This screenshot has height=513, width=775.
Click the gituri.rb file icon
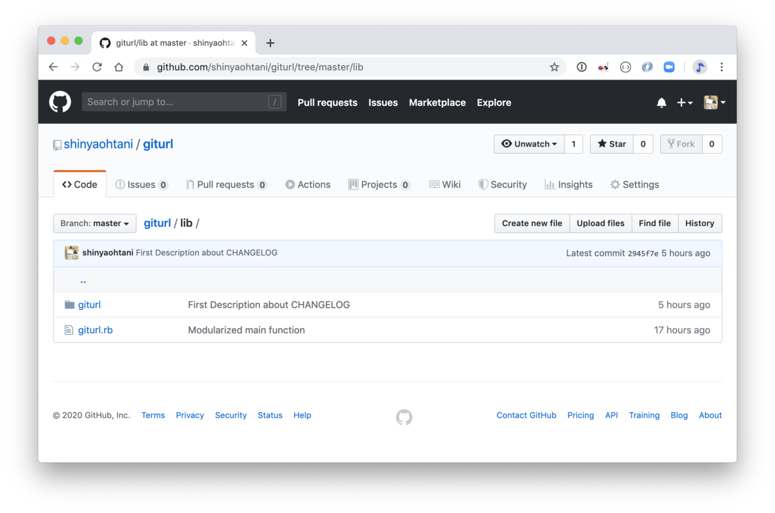pos(69,330)
